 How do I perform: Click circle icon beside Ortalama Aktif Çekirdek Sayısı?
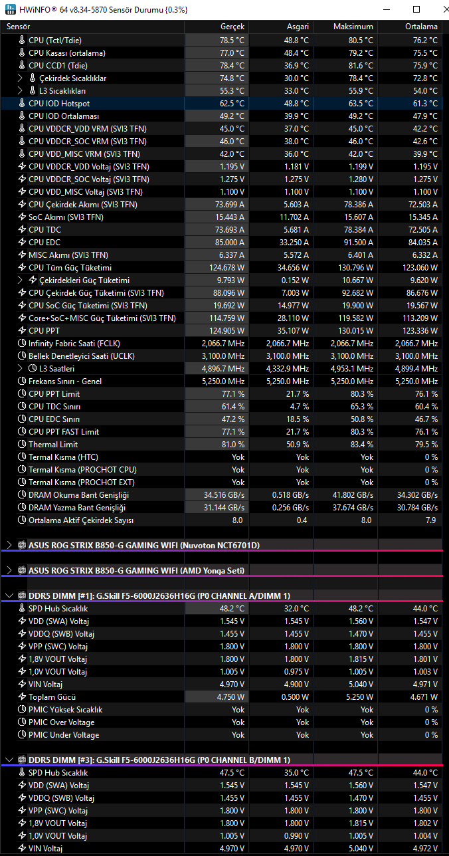click(22, 520)
